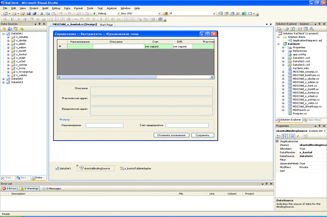Click the Отменить изменения button
The image size is (327, 217).
pos(172,135)
